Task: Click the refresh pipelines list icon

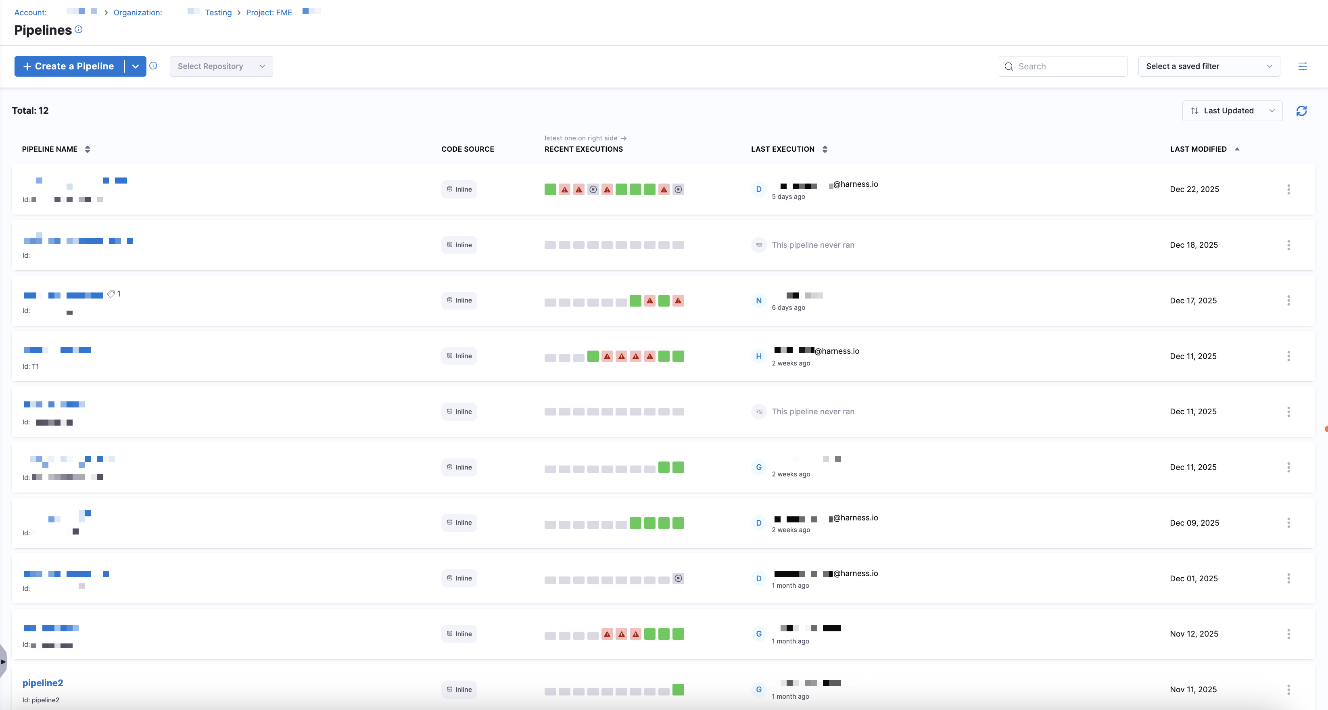Action: [1301, 111]
